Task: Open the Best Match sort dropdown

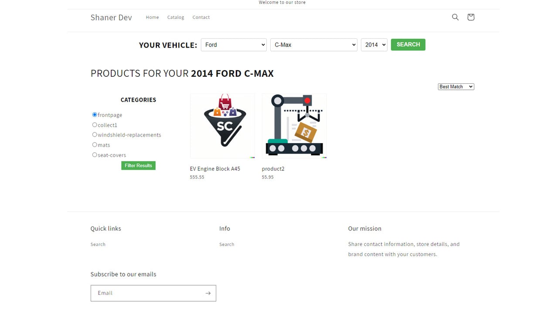Action: coord(456,87)
